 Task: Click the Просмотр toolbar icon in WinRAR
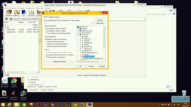(31, 13)
